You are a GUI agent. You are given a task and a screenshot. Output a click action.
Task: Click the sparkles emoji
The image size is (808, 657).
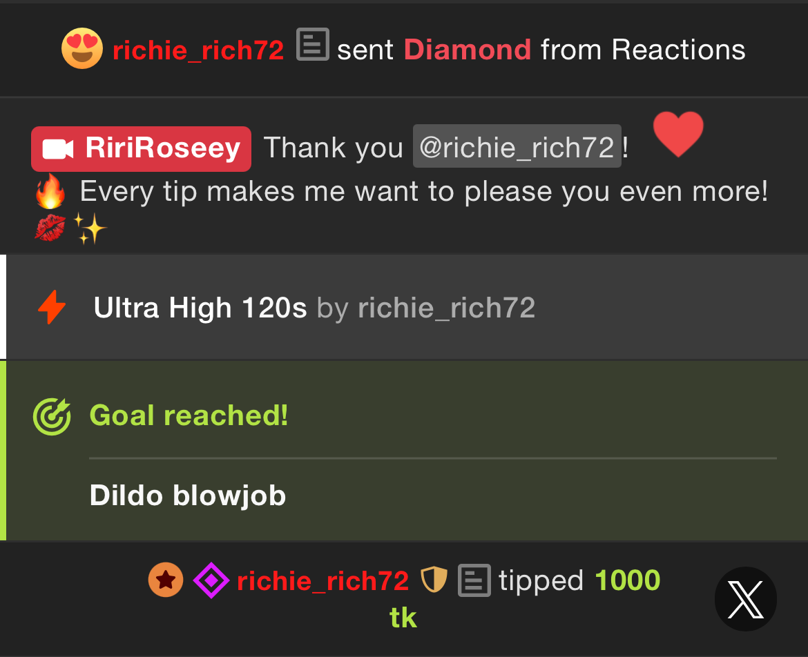(90, 228)
